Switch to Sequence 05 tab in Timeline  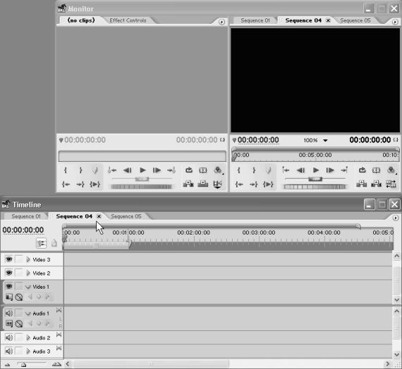tap(126, 216)
